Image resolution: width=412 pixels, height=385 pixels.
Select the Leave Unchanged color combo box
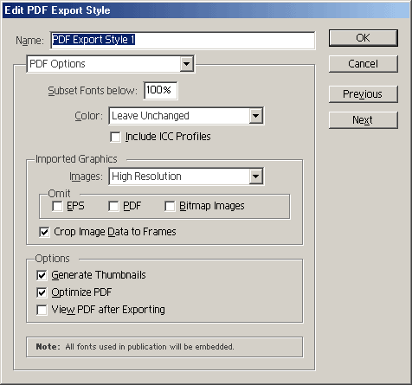point(186,116)
